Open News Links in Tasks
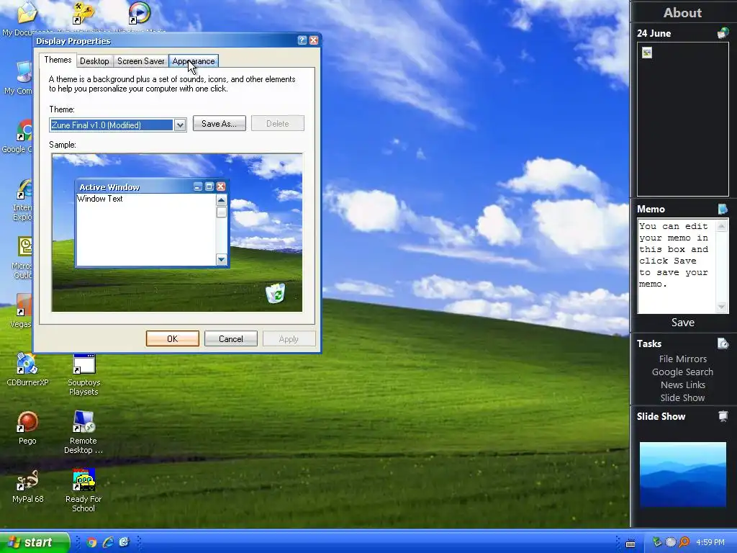Screen dimensions: 737x553 [x=682, y=385]
